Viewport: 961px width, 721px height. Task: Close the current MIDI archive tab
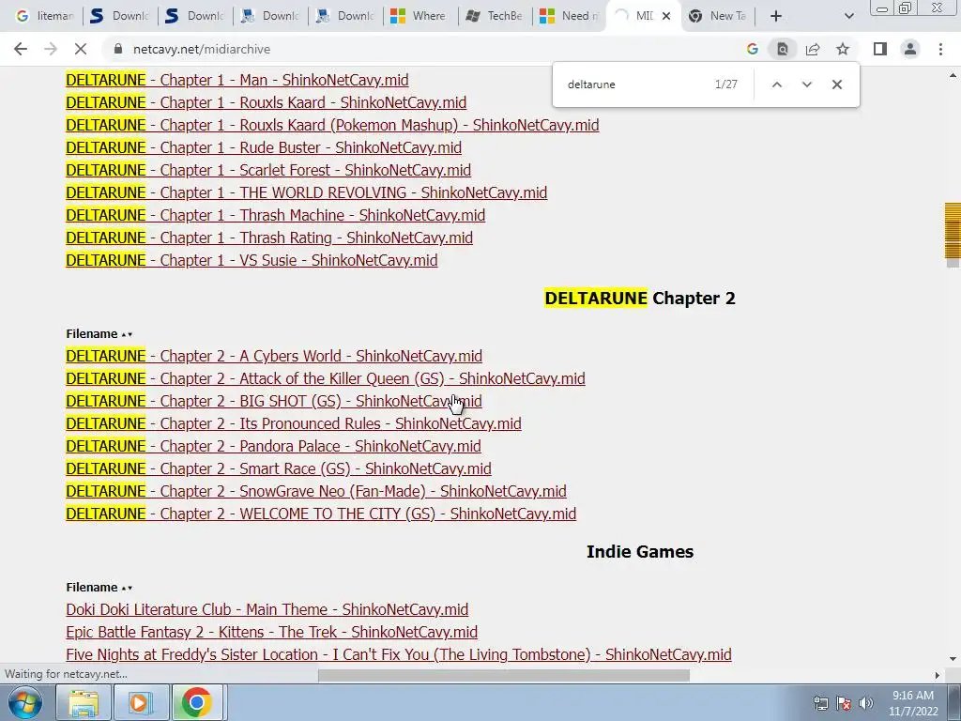pos(666,16)
